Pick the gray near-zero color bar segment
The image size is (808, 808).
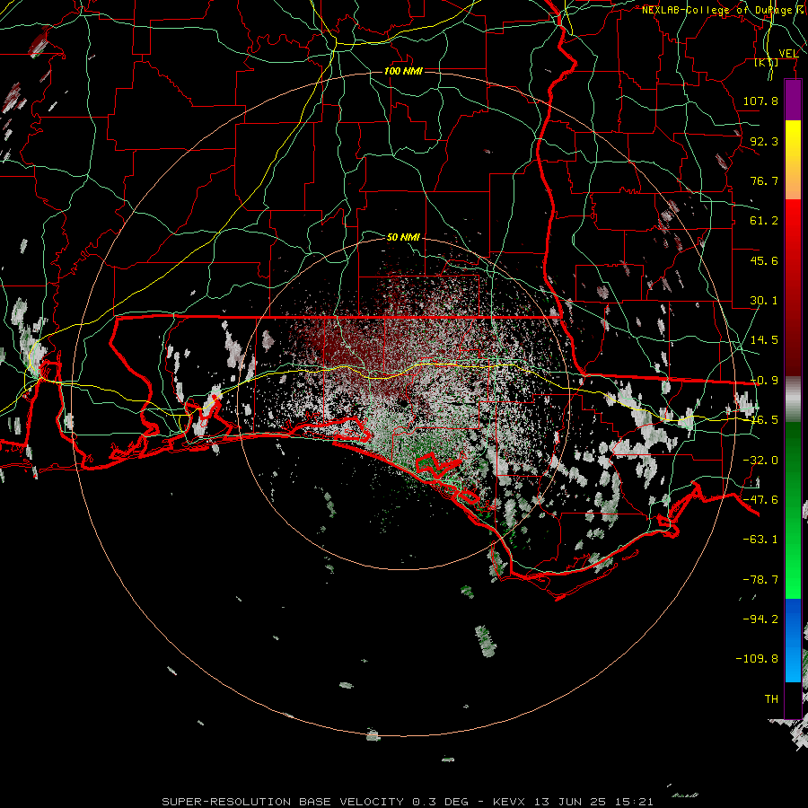point(793,399)
